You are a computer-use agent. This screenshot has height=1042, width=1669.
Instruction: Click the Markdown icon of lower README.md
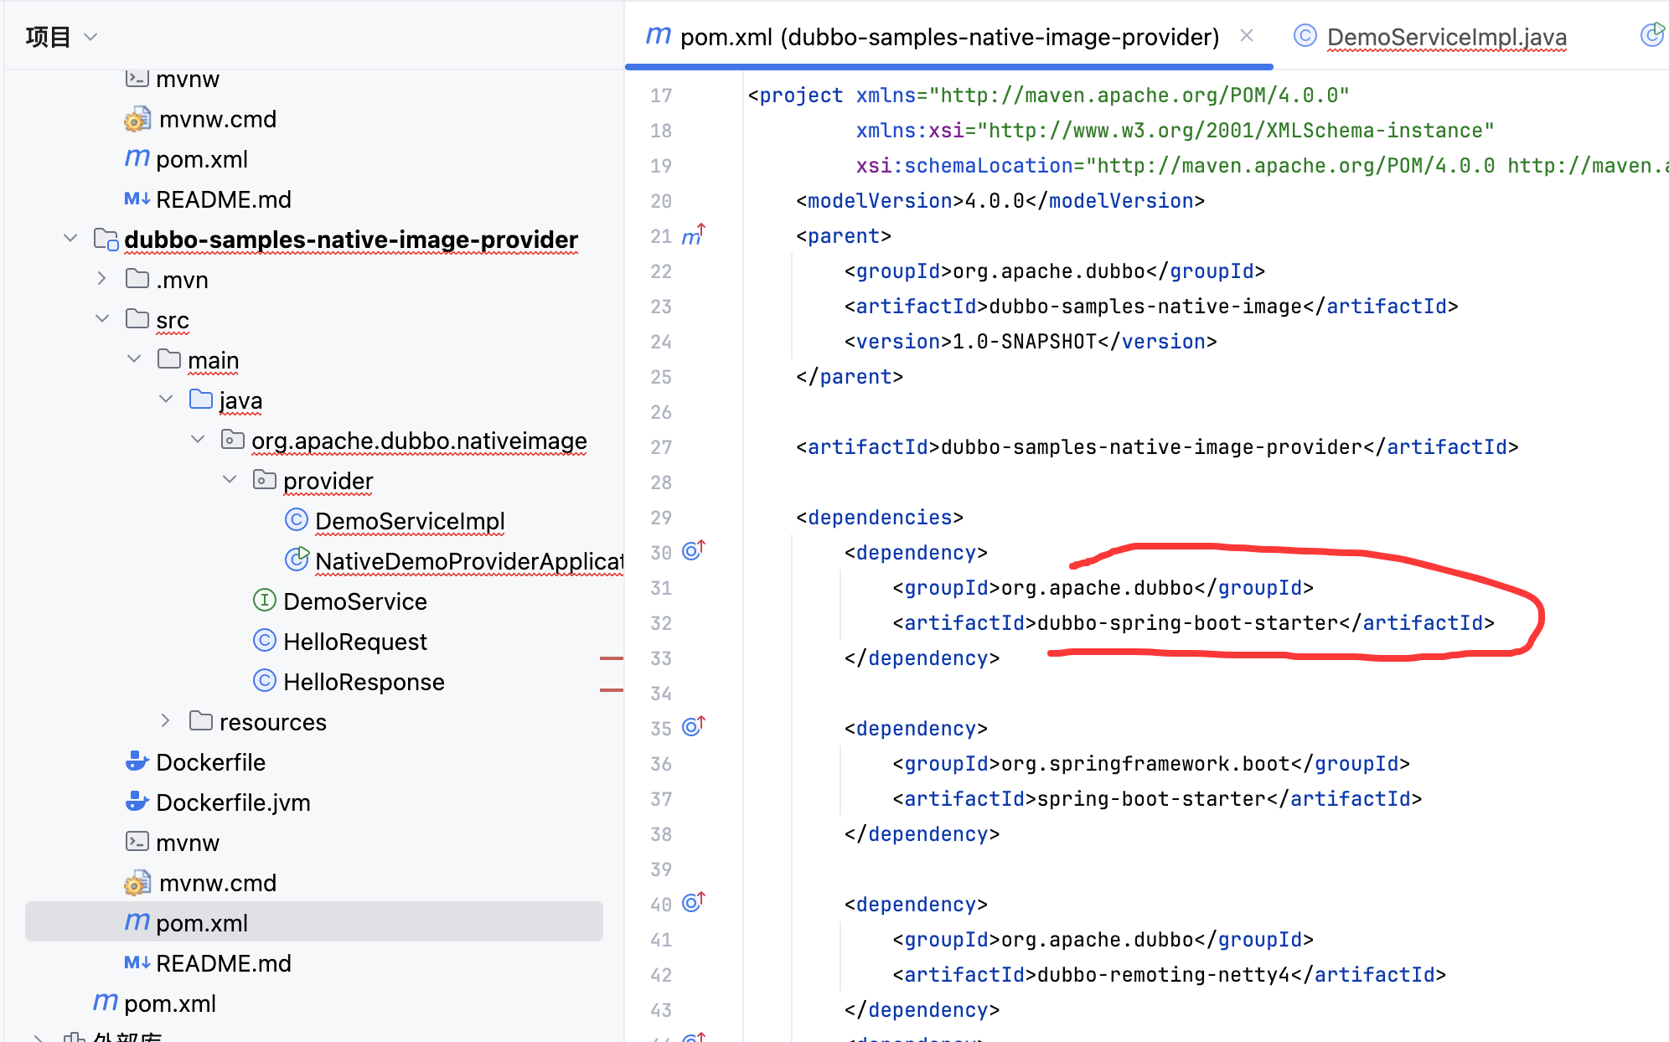point(137,962)
